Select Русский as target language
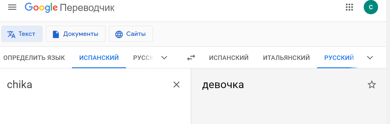Screen dimensions: 390x124 coord(339,58)
